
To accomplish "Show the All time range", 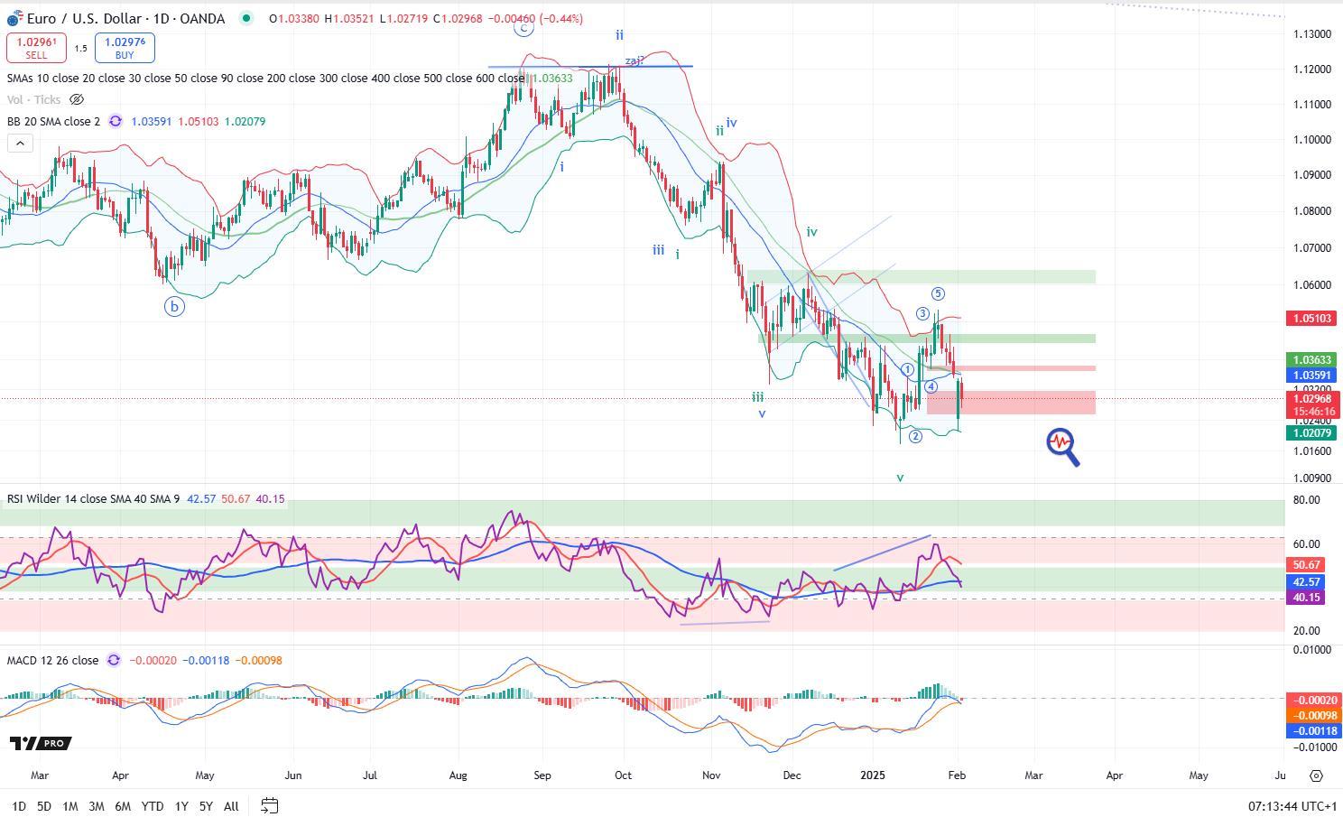I will [x=231, y=805].
